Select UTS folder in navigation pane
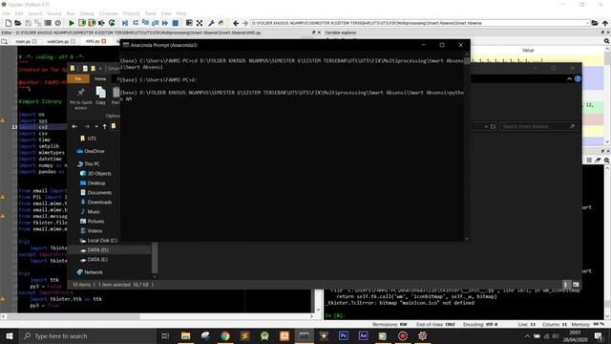Screen dimensions: 611x344 coord(92,139)
